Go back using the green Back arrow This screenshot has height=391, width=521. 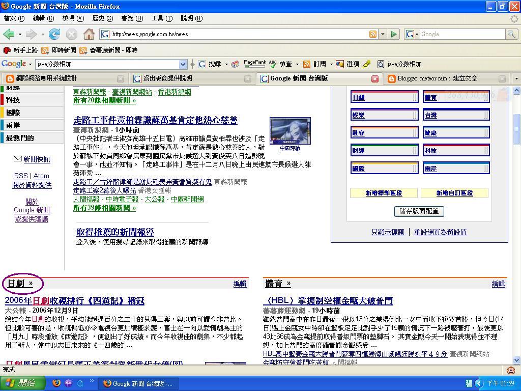point(8,34)
